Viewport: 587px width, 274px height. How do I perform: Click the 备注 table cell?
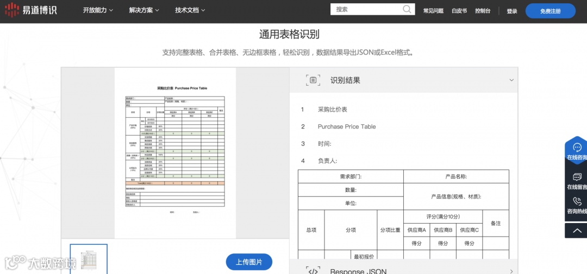496,223
